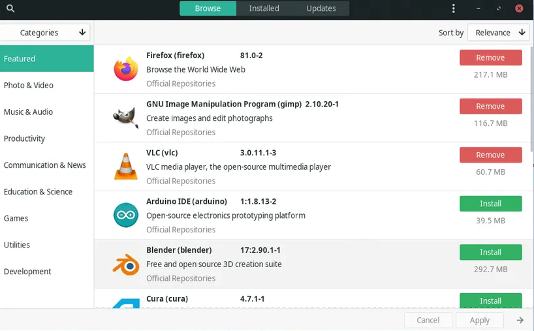Expand the Categories dropdown

tap(45, 33)
